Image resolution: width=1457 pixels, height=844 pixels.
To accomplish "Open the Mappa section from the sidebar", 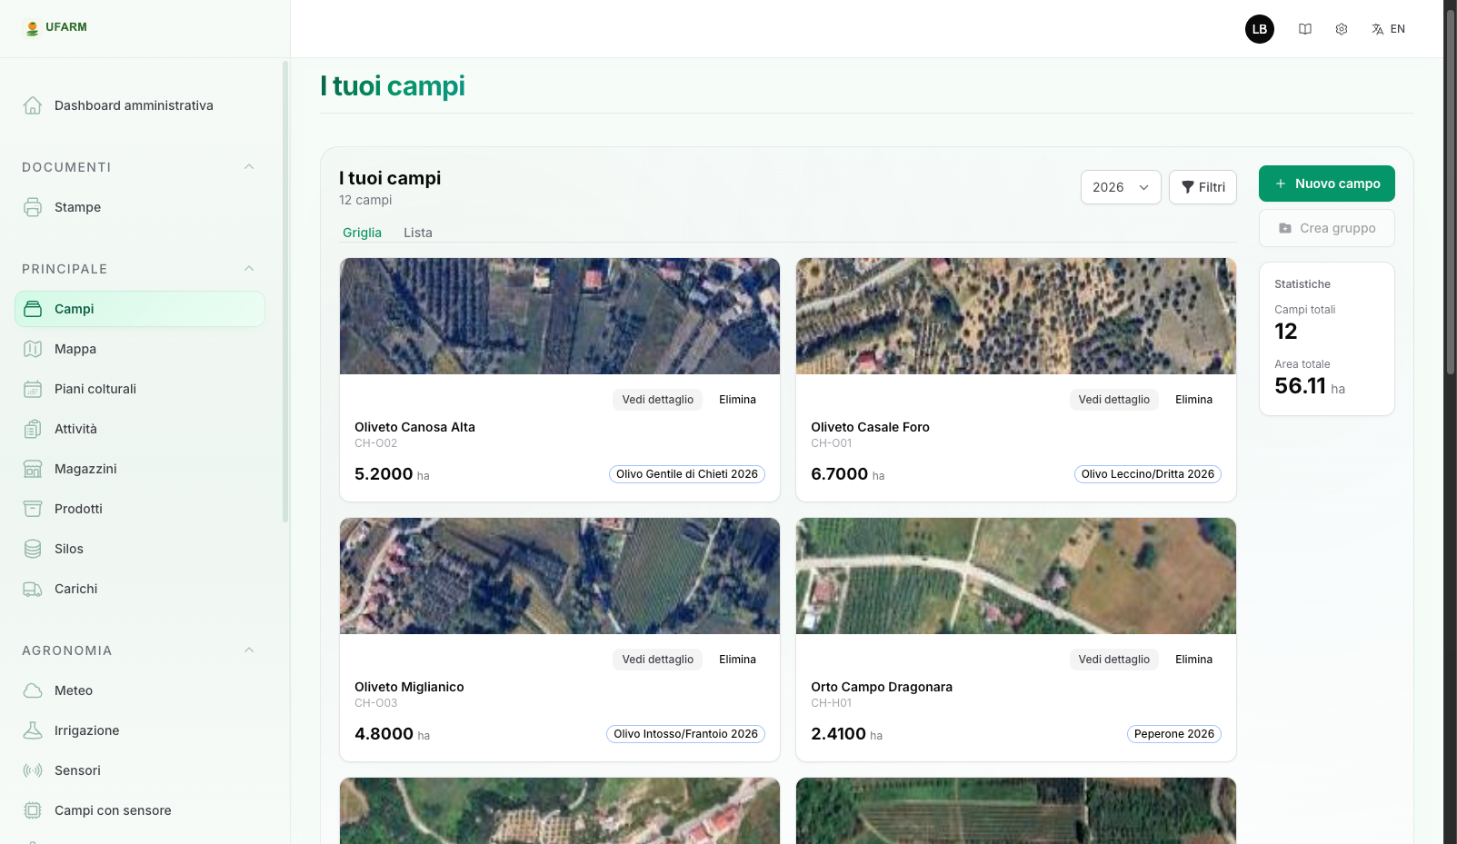I will [x=75, y=349].
